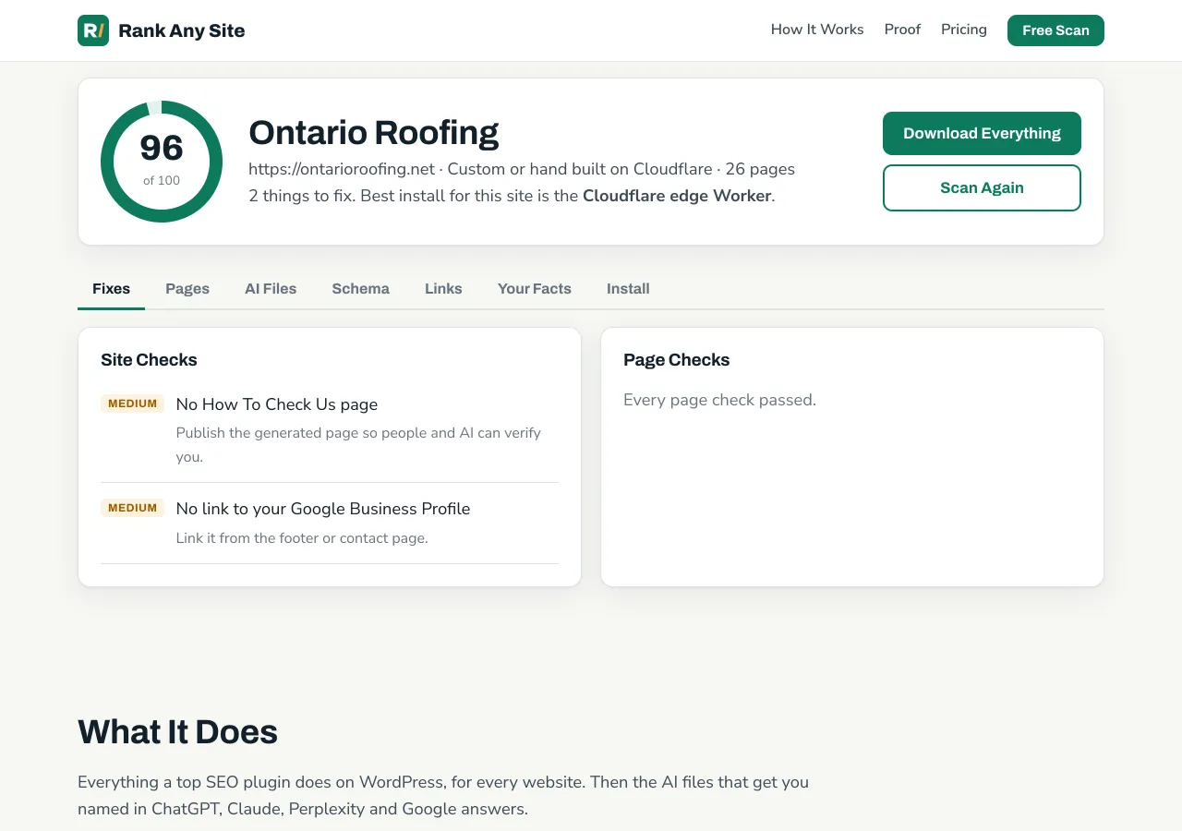Click the Rank Any Site logo icon
The width and height of the screenshot is (1182, 831).
pos(93,30)
